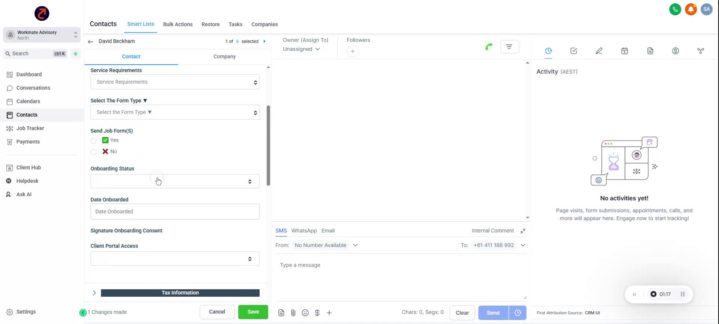Open Bulk Actions tab
Screen dimensions: 719x324
click(x=178, y=24)
